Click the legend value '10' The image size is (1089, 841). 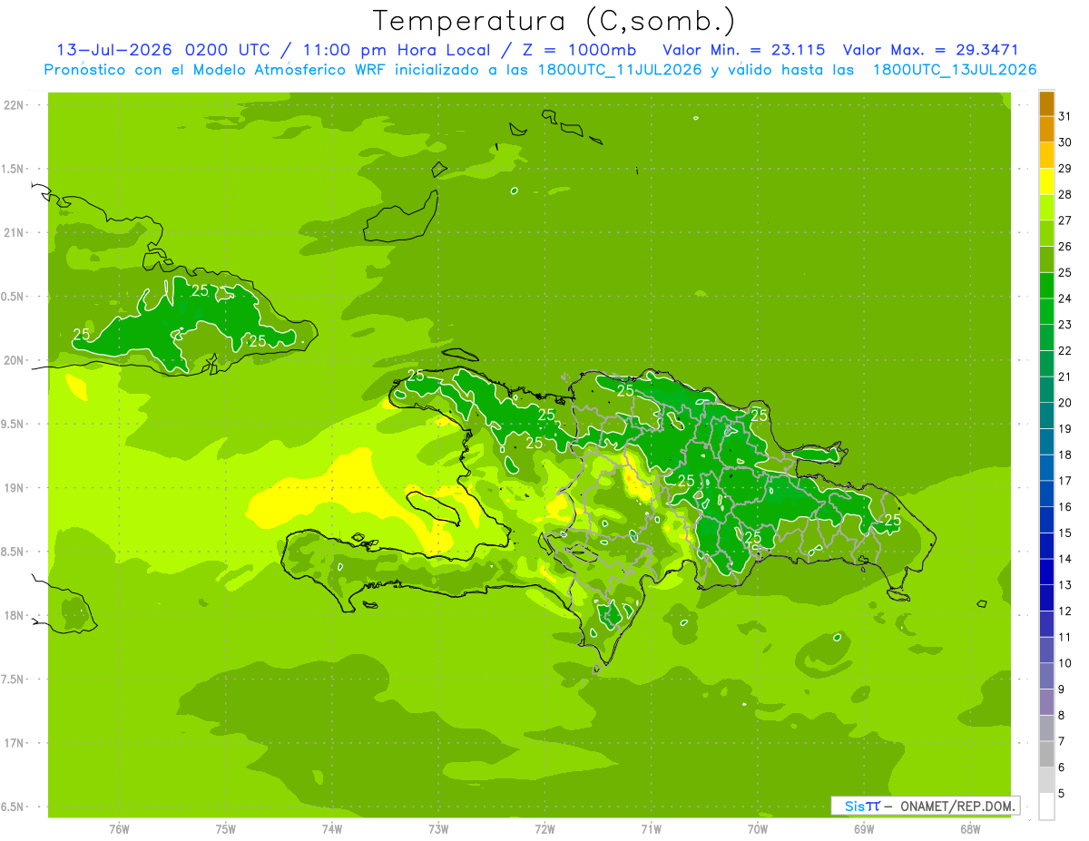(1065, 663)
